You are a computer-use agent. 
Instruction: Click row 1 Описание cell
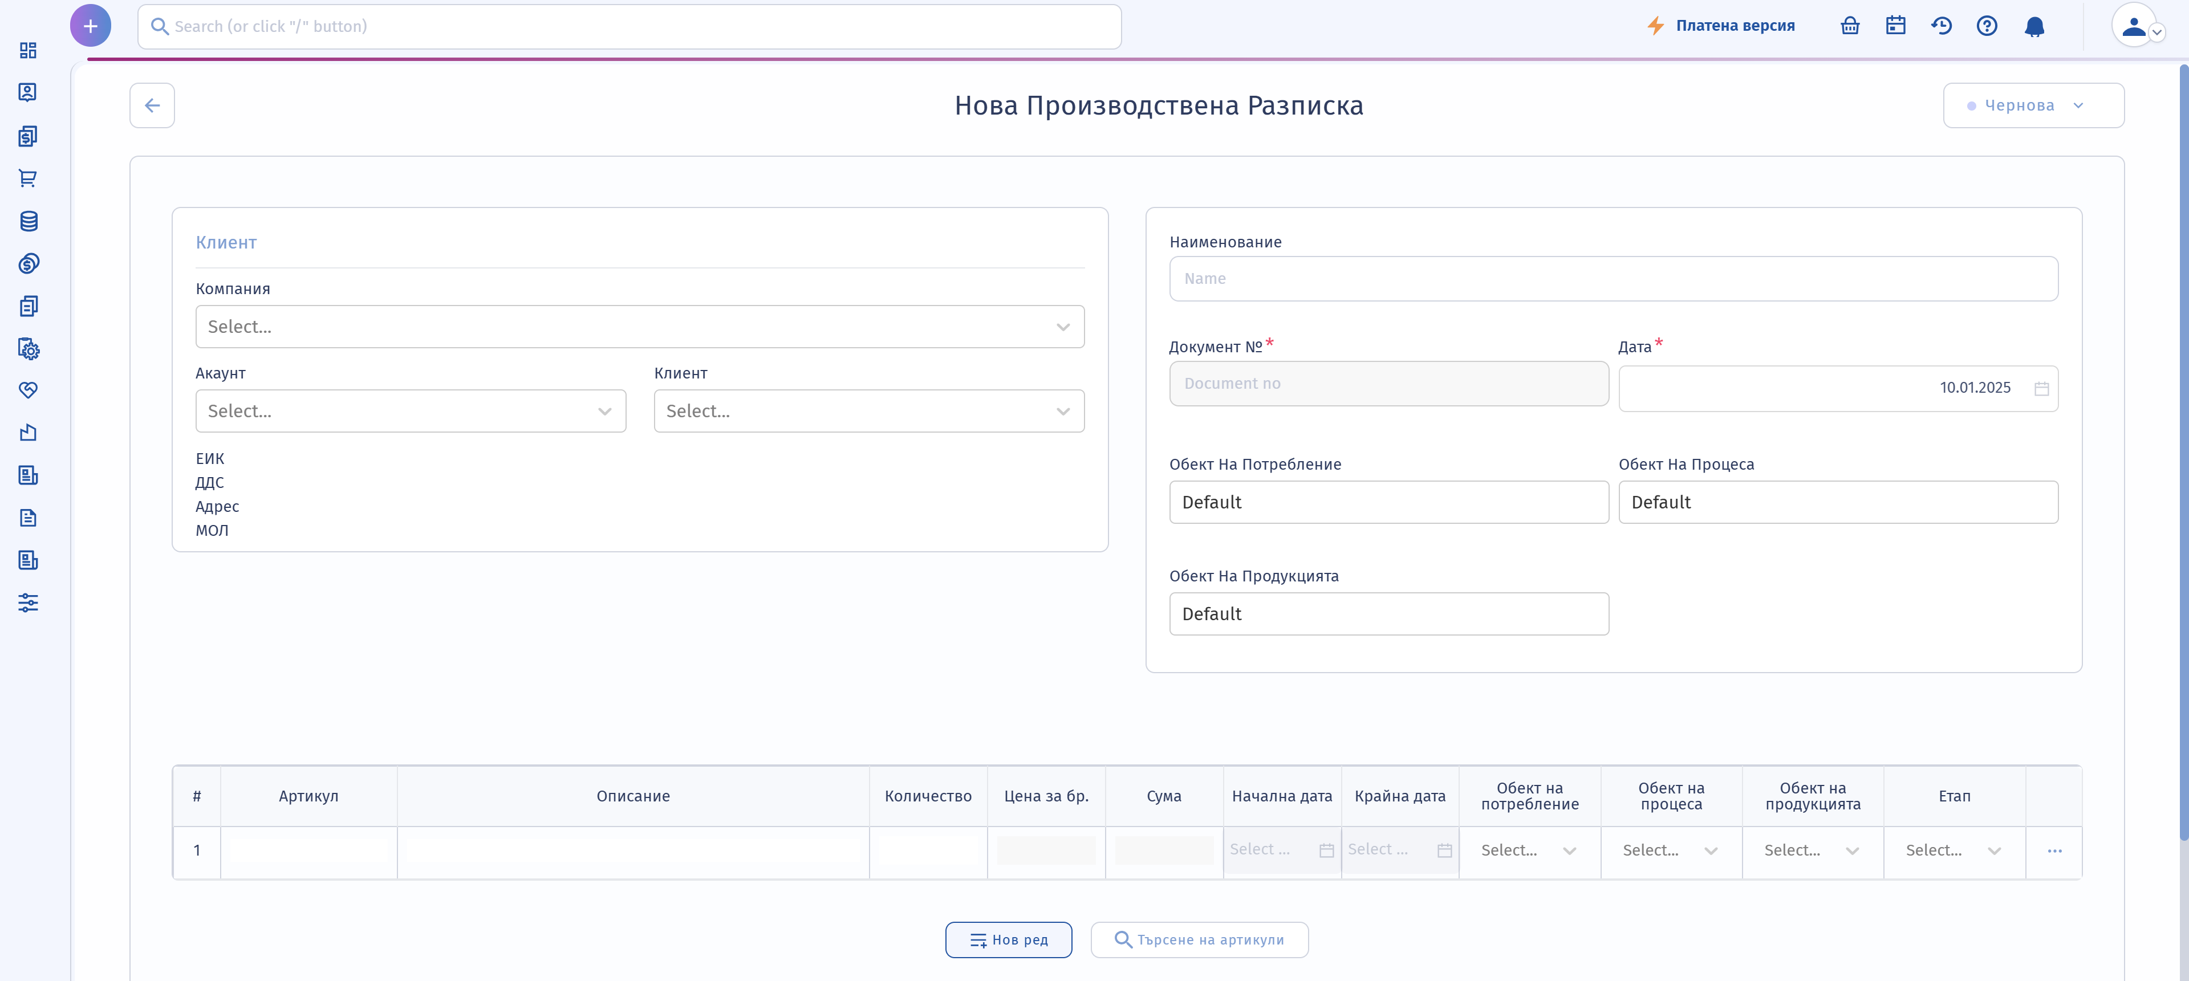click(x=633, y=851)
